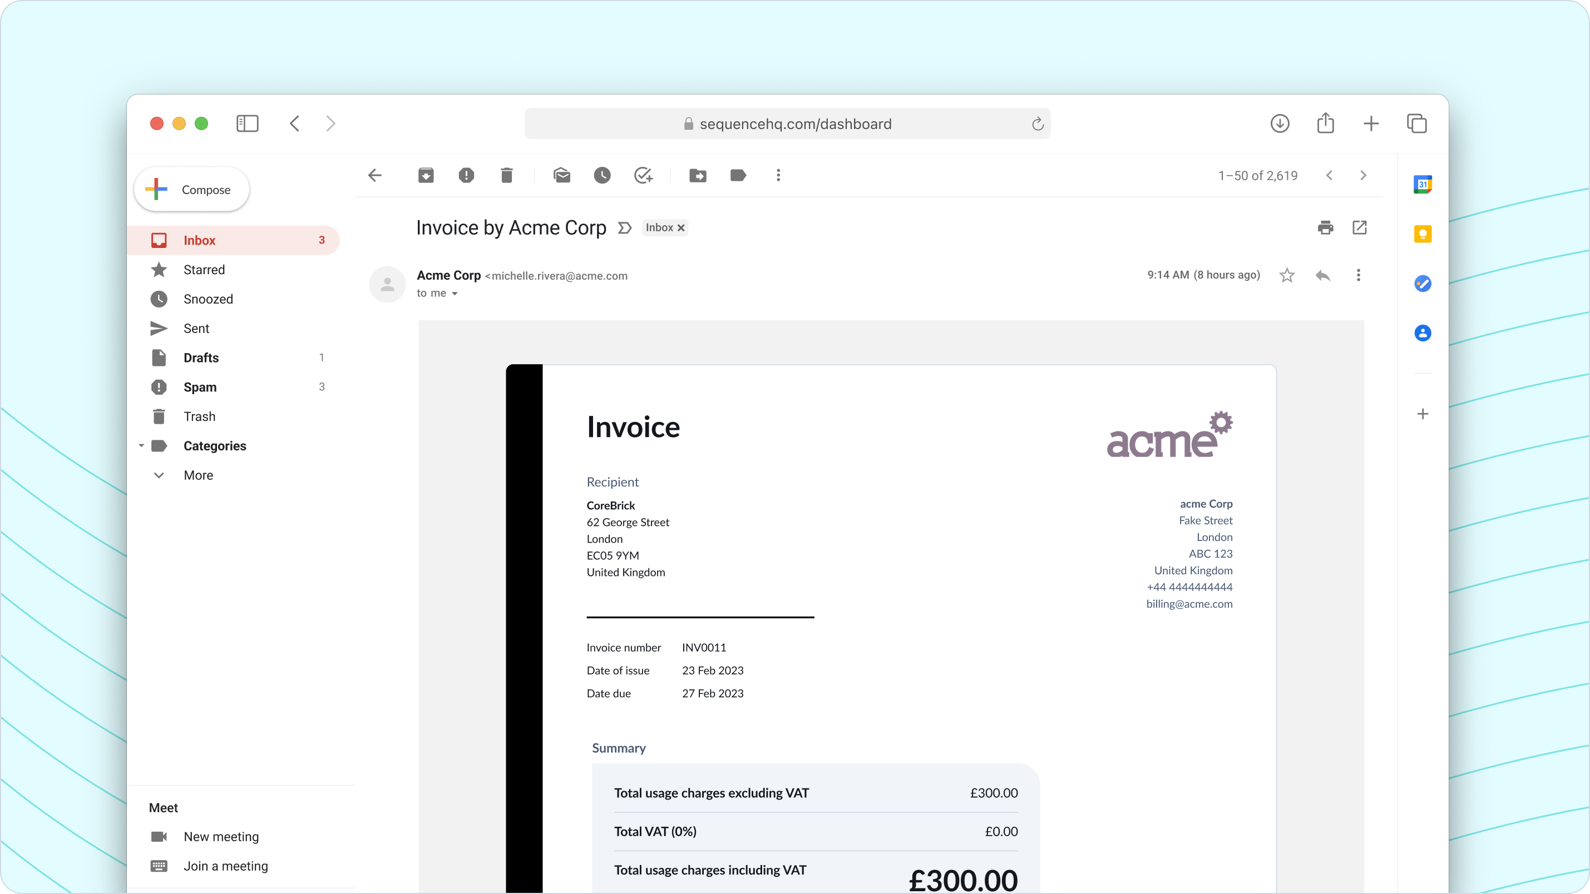Click the browser back navigation arrow

295,123
